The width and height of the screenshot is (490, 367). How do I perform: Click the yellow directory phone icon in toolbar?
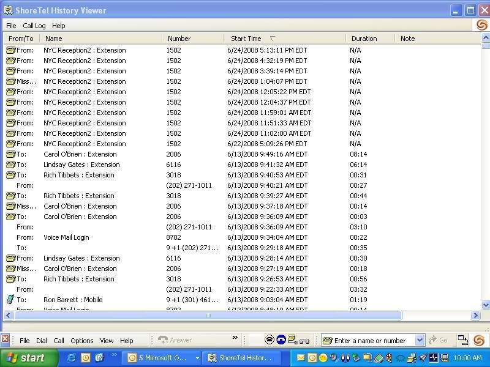click(293, 339)
